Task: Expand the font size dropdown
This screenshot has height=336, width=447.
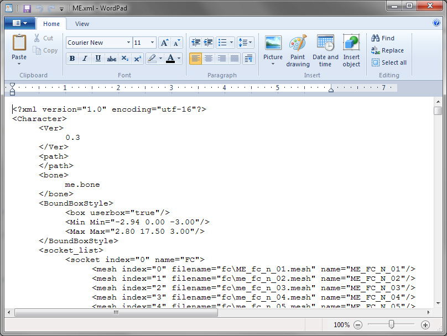Action: (153, 43)
